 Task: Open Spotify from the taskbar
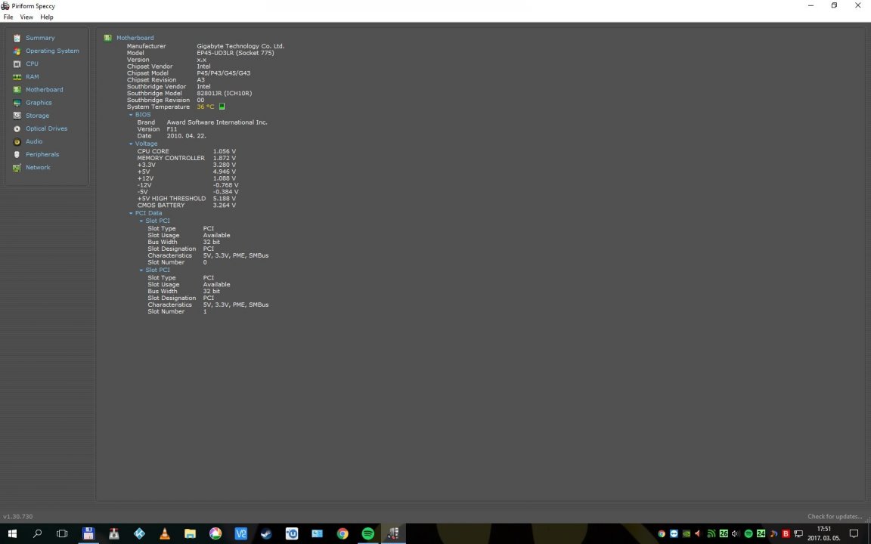tap(367, 533)
